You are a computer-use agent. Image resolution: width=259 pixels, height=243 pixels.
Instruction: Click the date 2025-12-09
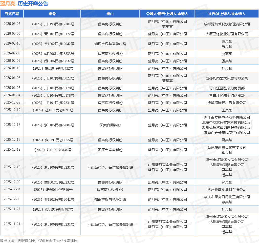point(12,182)
